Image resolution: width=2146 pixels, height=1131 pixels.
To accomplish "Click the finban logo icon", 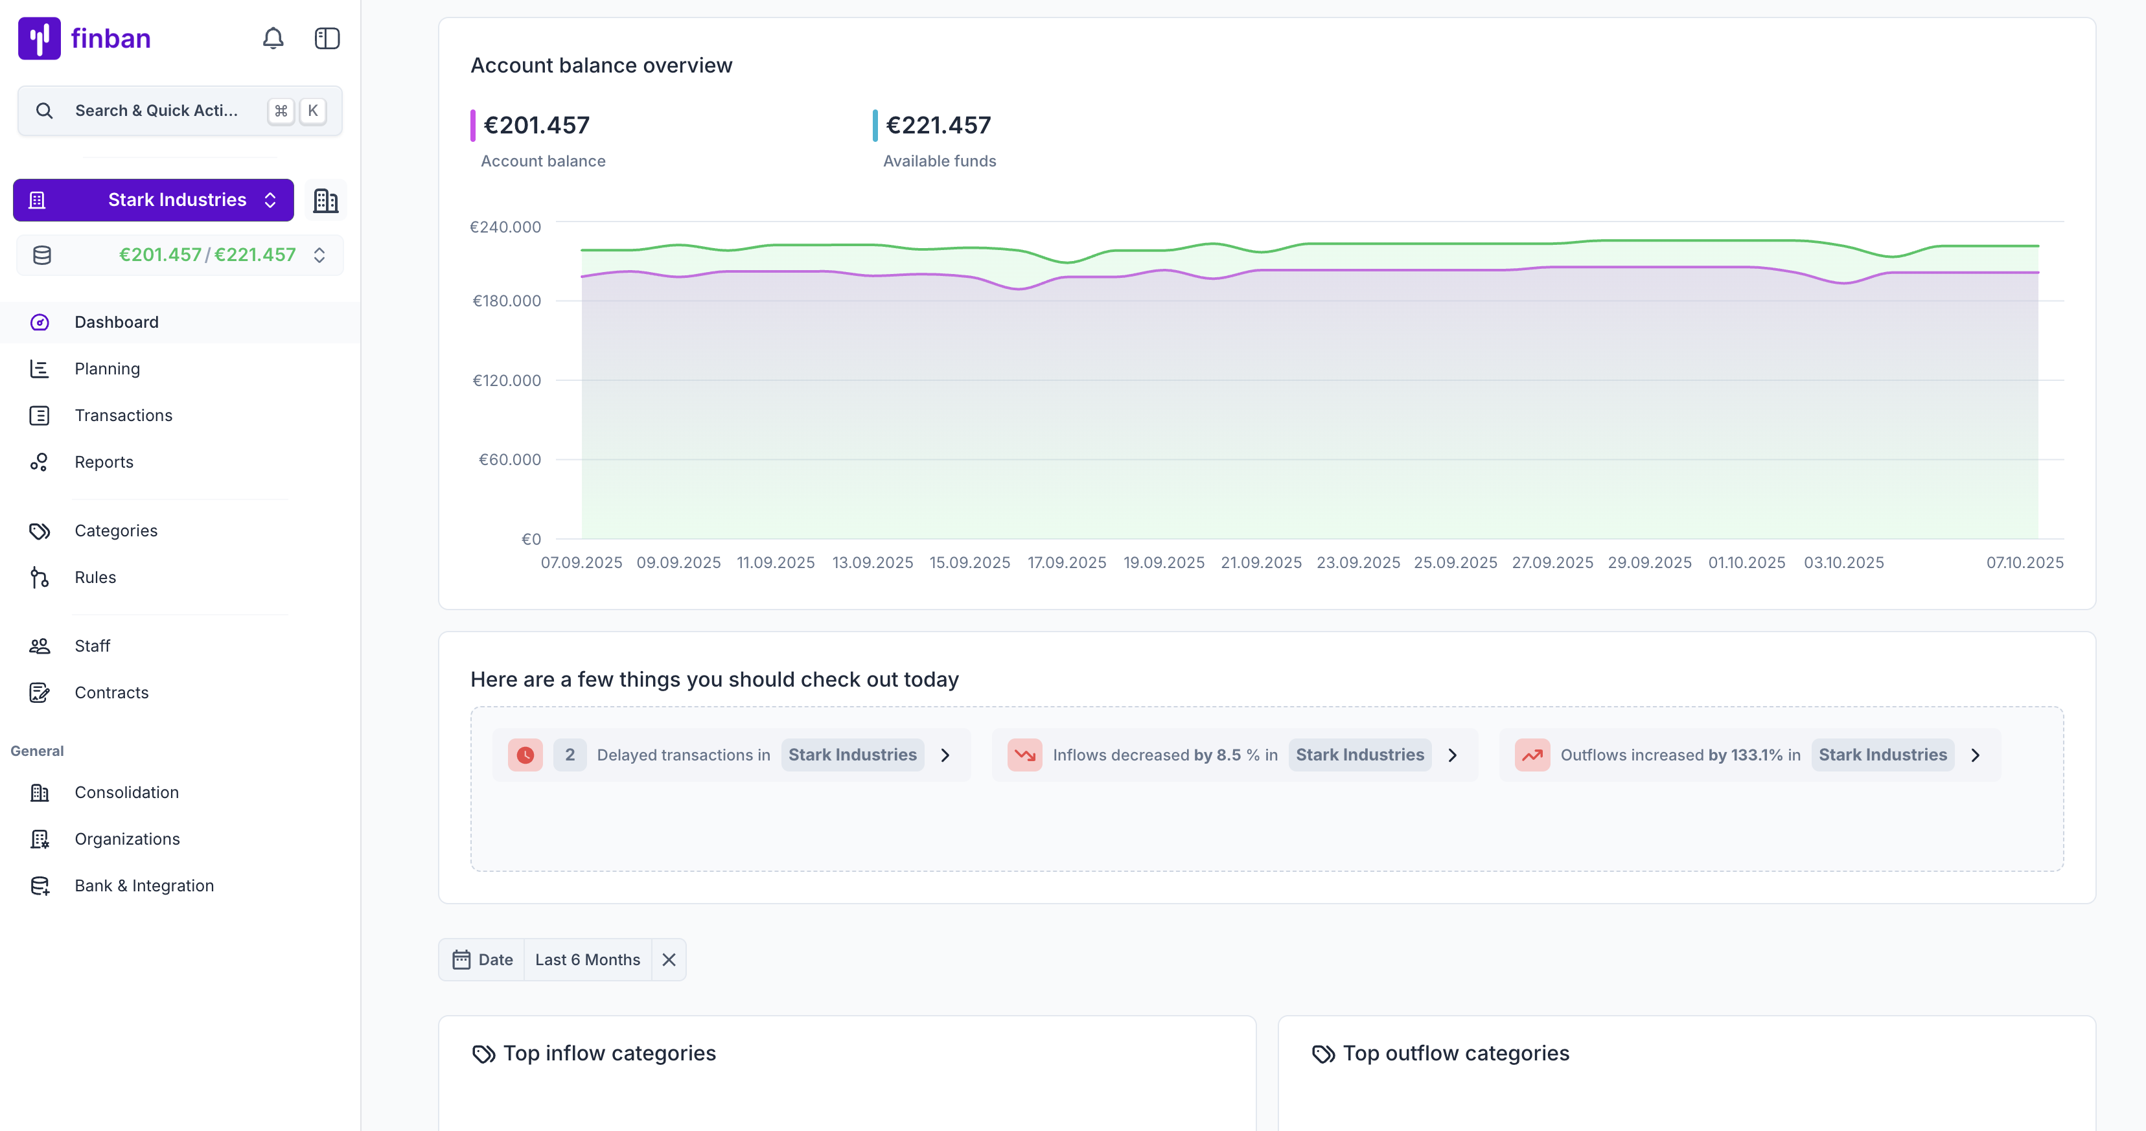I will click(x=39, y=38).
